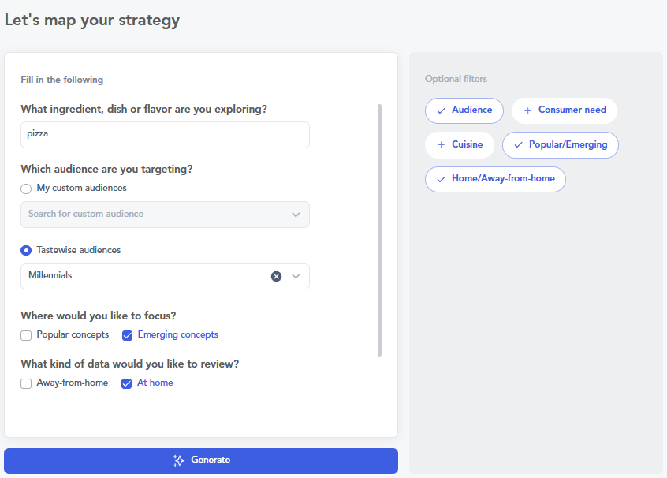The image size is (667, 478).
Task: Toggle the Consumer need filter chip
Action: (x=565, y=110)
